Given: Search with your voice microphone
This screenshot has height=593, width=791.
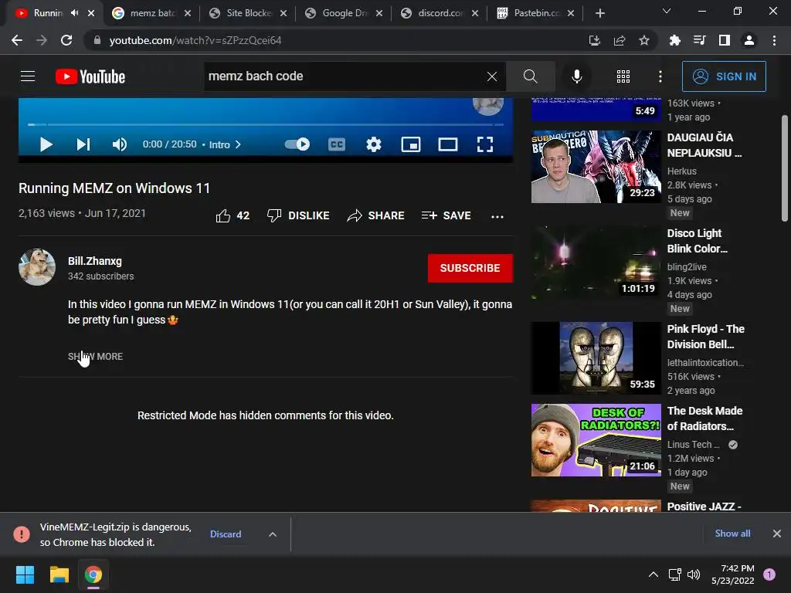Looking at the screenshot, I should [576, 76].
